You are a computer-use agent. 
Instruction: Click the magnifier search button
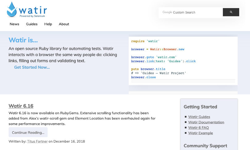231,12
